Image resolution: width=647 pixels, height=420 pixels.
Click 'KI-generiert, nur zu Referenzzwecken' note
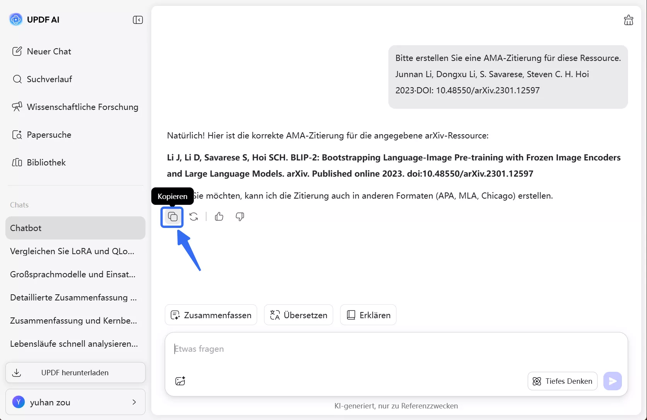pyautogui.click(x=396, y=406)
